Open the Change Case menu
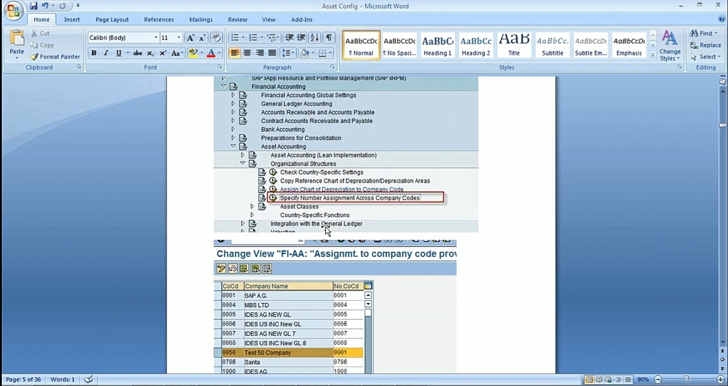The width and height of the screenshot is (728, 386). (x=177, y=53)
